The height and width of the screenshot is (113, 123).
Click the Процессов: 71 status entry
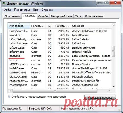point(12,109)
